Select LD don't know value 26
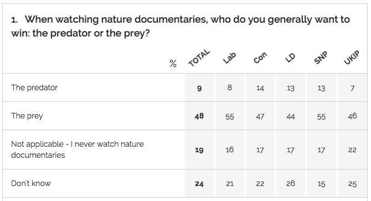This screenshot has width=371, height=201. (291, 183)
